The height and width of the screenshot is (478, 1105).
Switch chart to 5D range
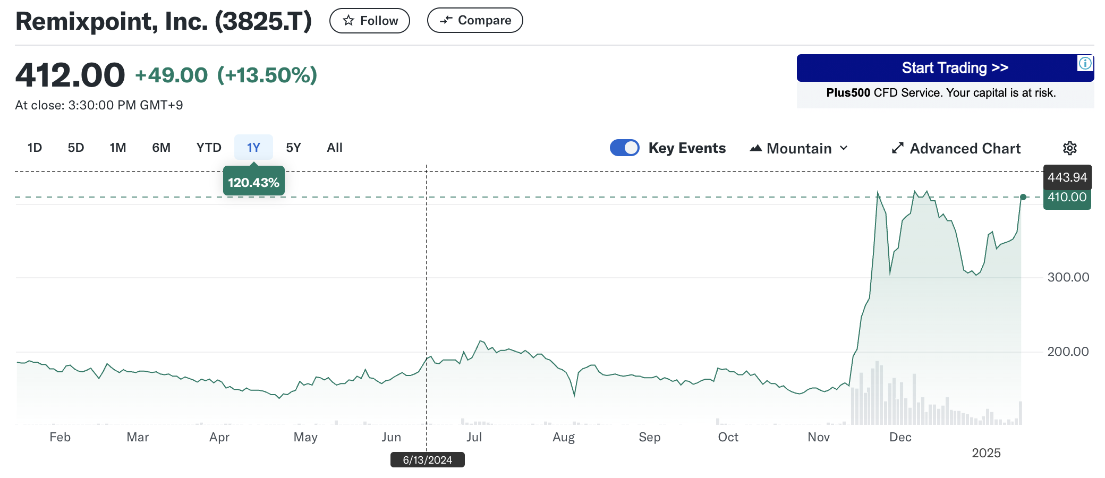(76, 148)
